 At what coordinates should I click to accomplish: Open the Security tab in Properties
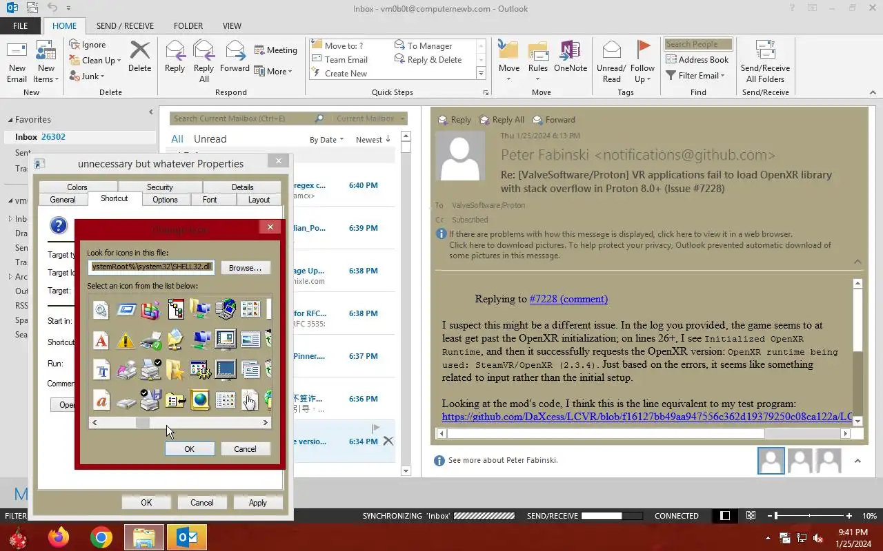[159, 187]
